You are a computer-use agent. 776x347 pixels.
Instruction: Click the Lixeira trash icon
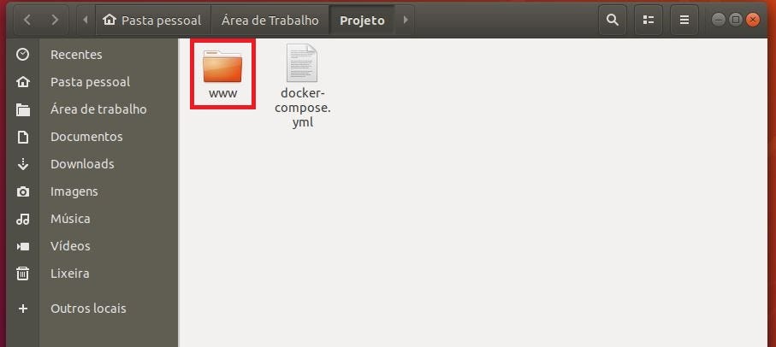click(23, 273)
